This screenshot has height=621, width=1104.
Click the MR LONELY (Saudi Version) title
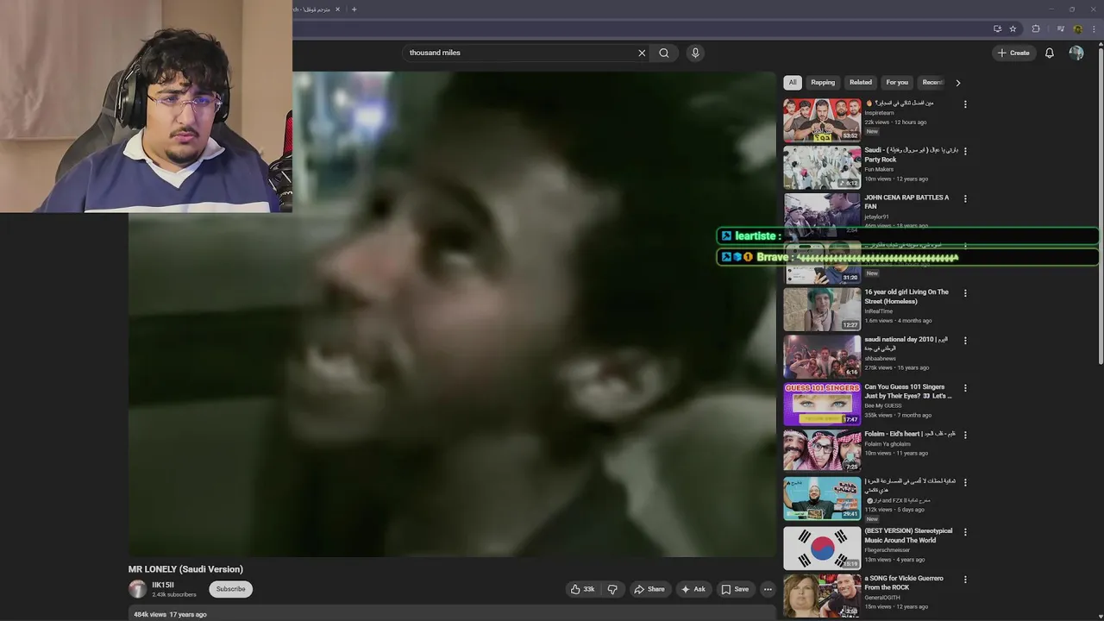pos(185,569)
